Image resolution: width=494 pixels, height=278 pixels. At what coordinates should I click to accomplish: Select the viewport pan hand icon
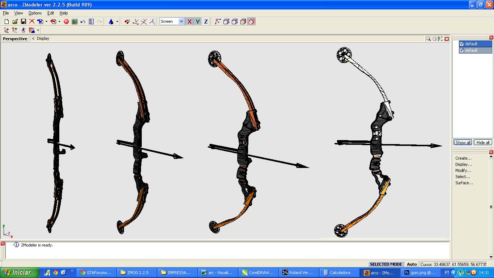coord(434,39)
